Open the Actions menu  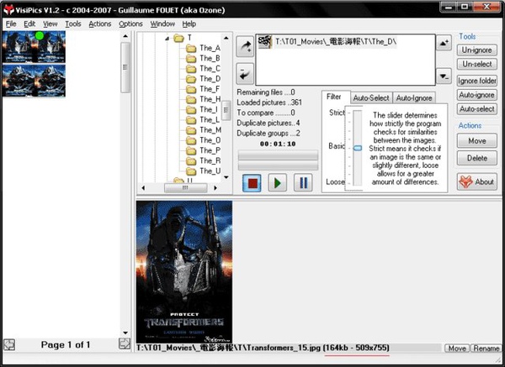pos(100,24)
